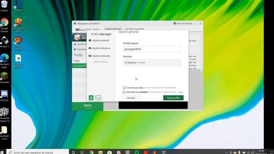Enable the Modalità Compatibile checkbox
This screenshot has width=274, height=154.
coord(124,92)
